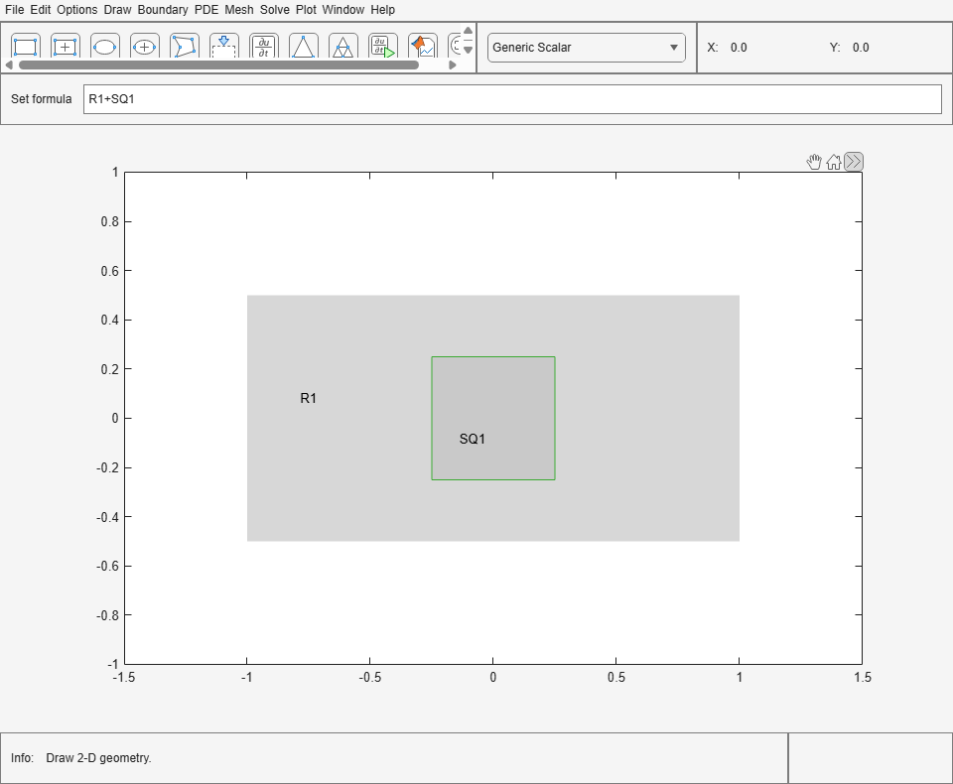The image size is (953, 784).
Task: Choose the centered ellipse drawing tool
Action: [144, 46]
